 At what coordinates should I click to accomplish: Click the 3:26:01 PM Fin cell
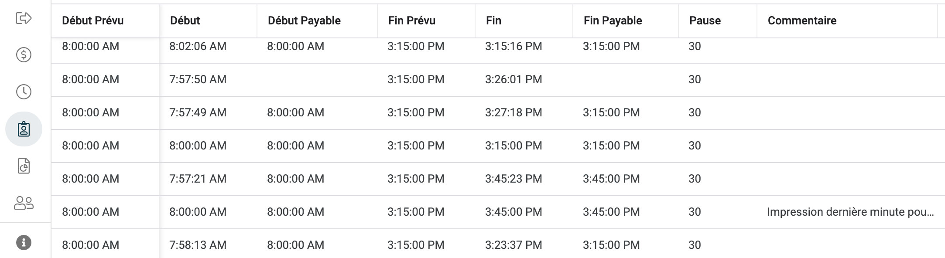tap(514, 79)
